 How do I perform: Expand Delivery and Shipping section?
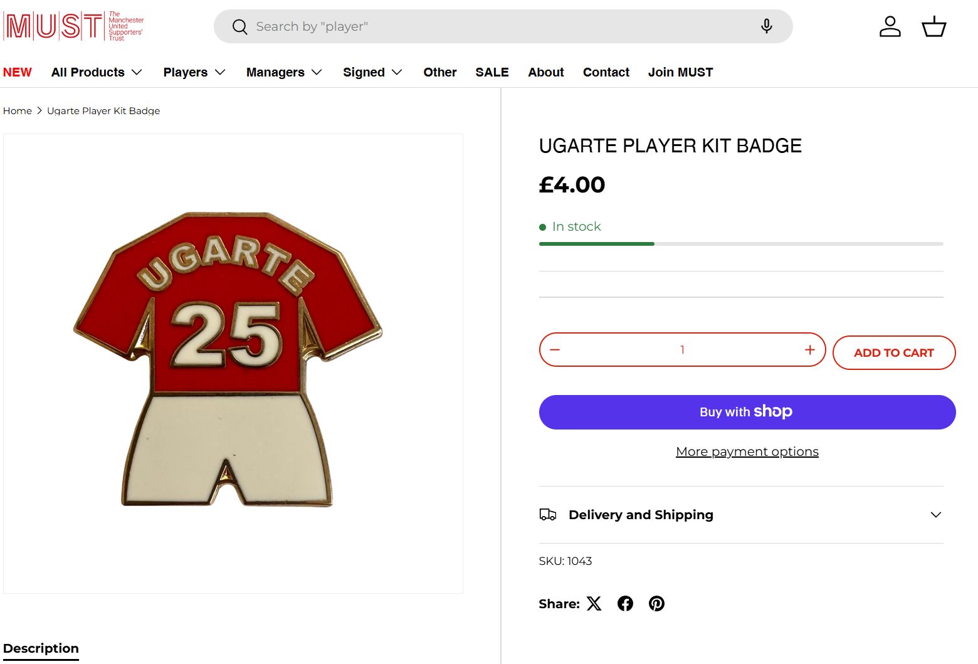[x=741, y=515]
